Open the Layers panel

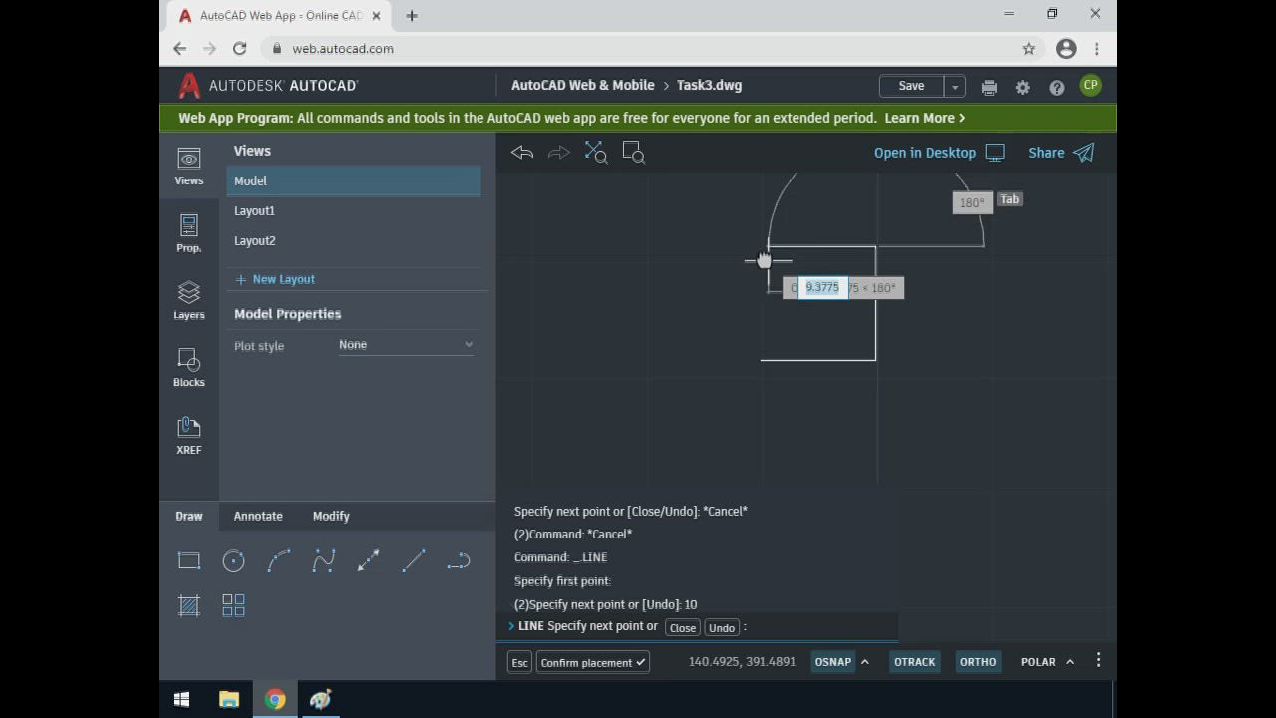coord(189,300)
